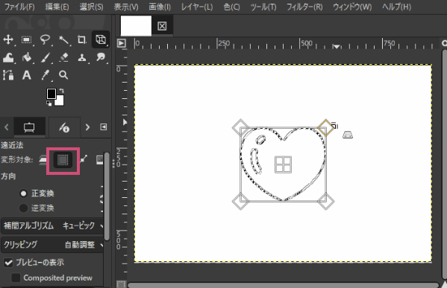This screenshot has width=447, height=288.
Task: Reset colors to default black and white
Action: tap(49, 103)
